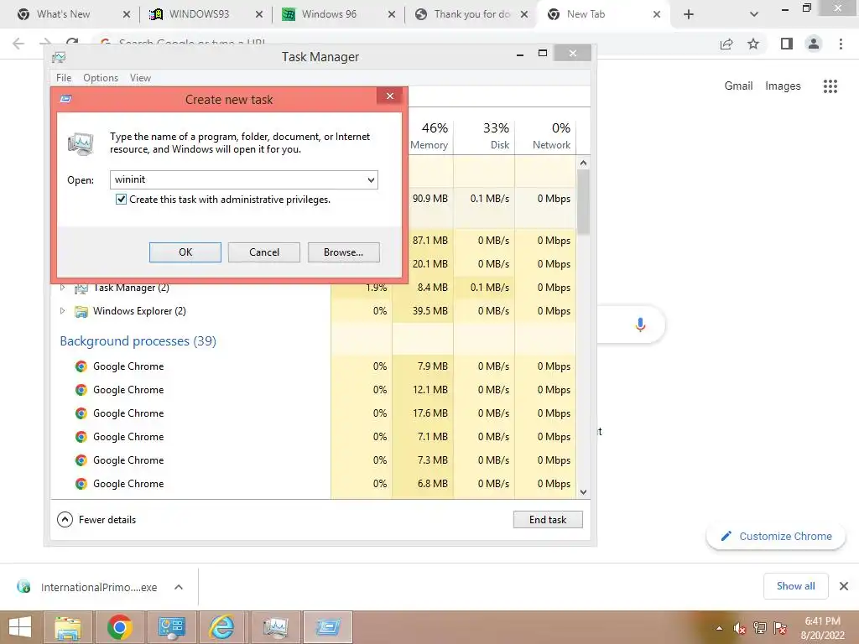
Task: Switch to Task Manager taskbar icon
Action: pos(275,627)
